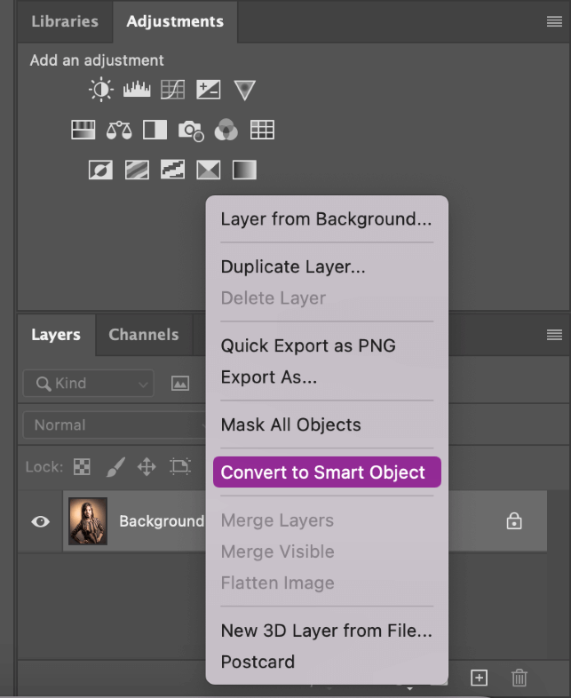Choose Duplicate Layer menu item
The image size is (571, 698).
coord(327,266)
